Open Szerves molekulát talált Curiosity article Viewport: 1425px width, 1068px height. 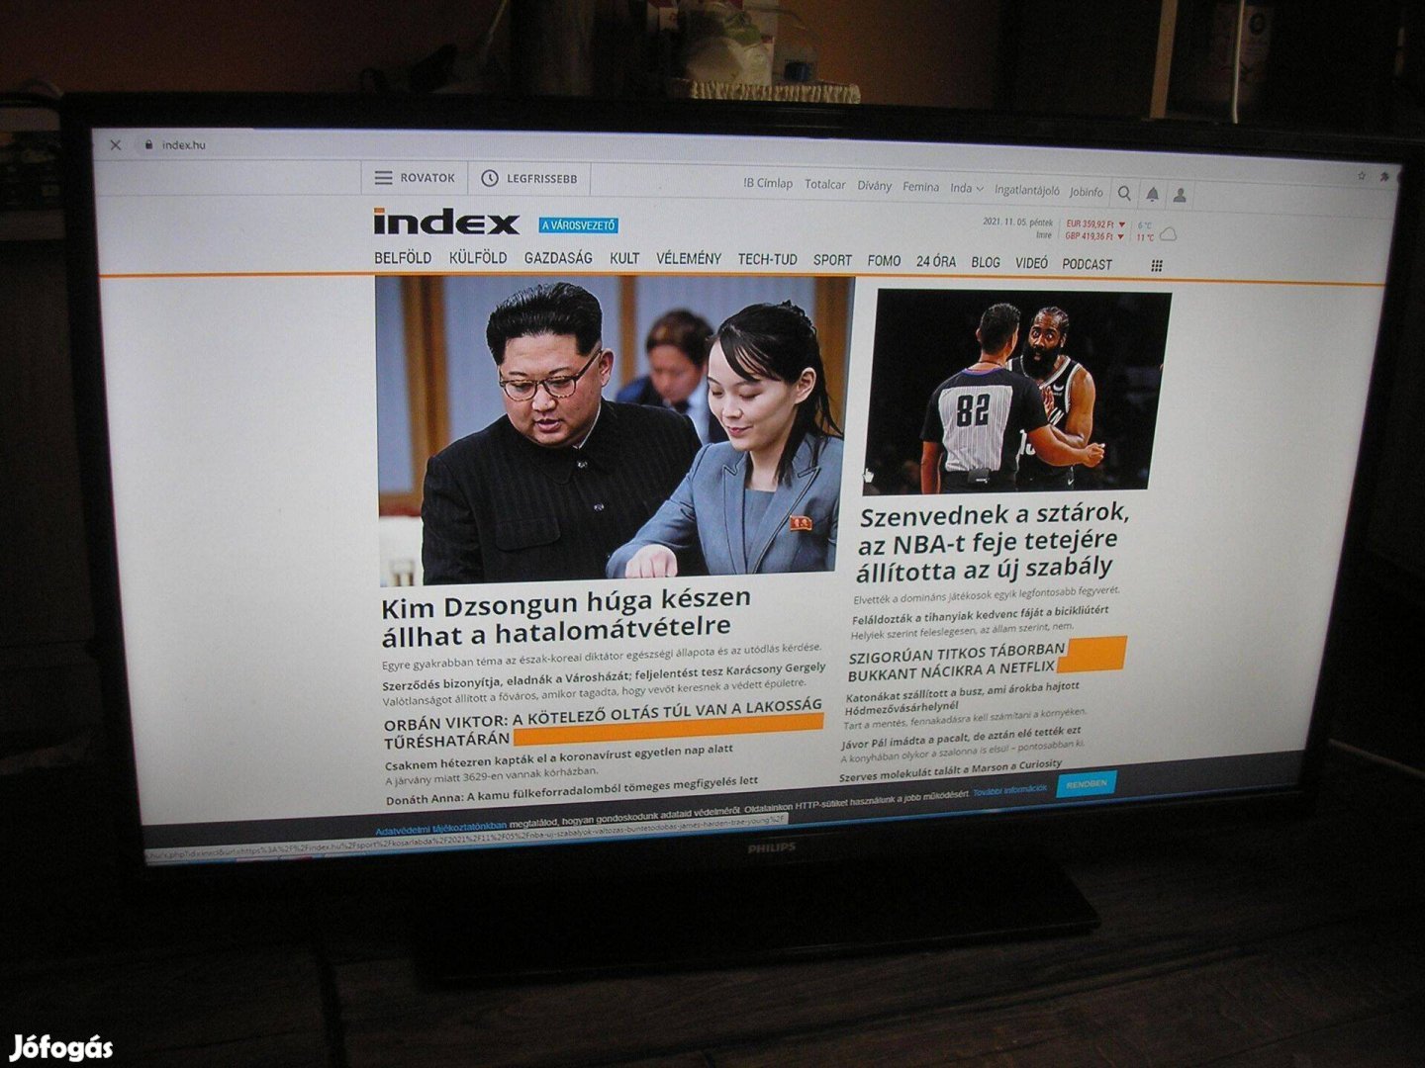[951, 768]
